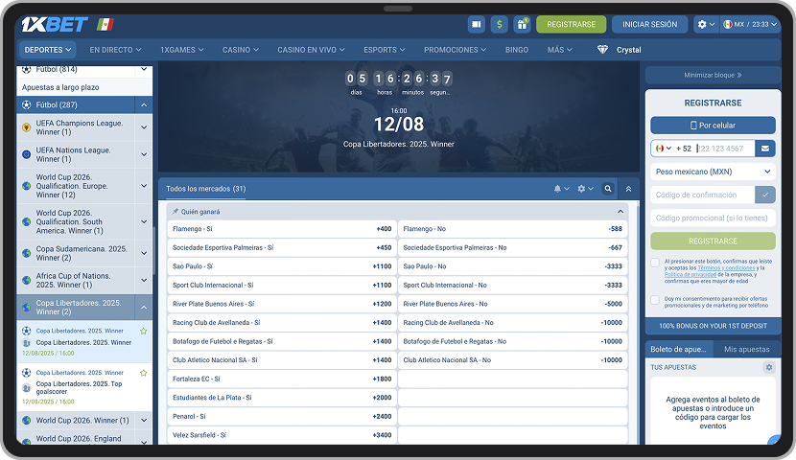Screen dimensions: 796x460
Task: Open the DEPORTES menu
Action: tap(48, 50)
